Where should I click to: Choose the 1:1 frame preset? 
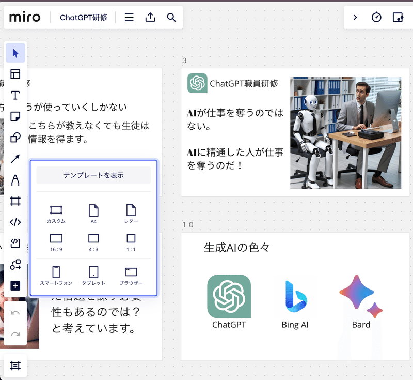131,242
